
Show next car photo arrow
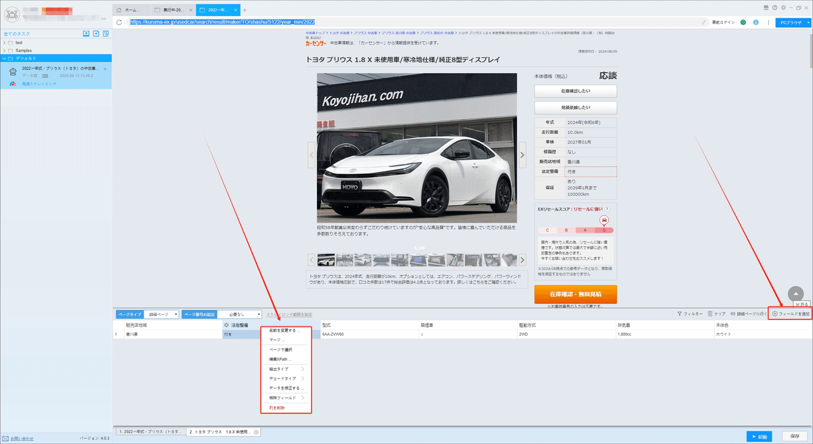pyautogui.click(x=522, y=155)
